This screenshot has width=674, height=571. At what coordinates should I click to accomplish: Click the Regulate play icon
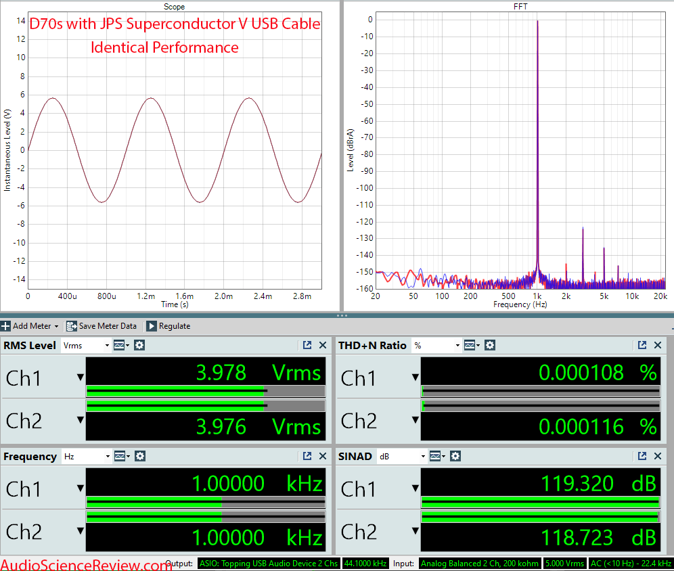pyautogui.click(x=152, y=326)
